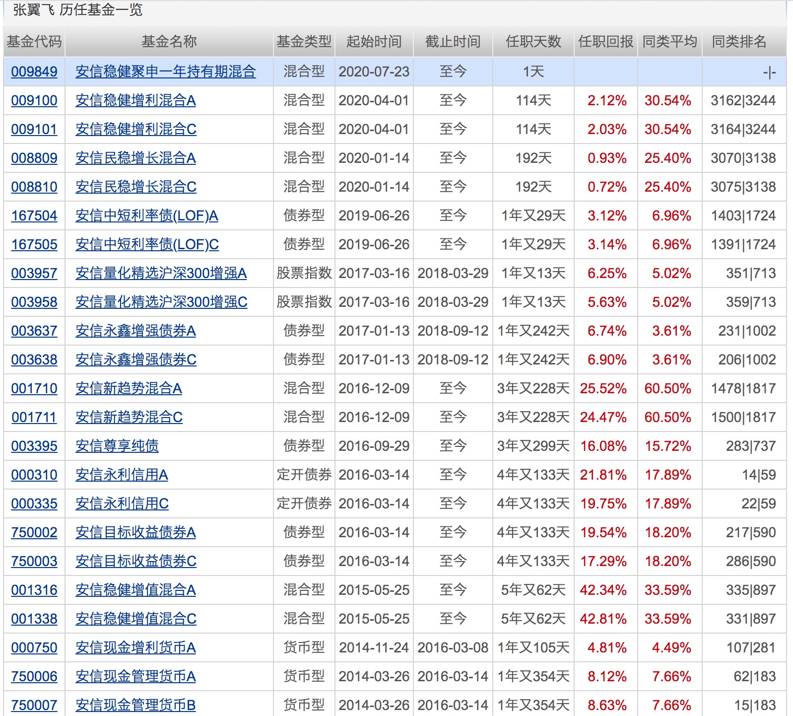The height and width of the screenshot is (716, 793).
Task: Click fund code 008809
Action: [34, 158]
